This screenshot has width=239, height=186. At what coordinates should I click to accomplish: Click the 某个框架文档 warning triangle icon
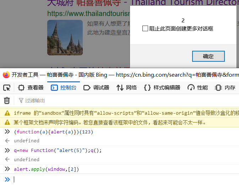point(7,122)
